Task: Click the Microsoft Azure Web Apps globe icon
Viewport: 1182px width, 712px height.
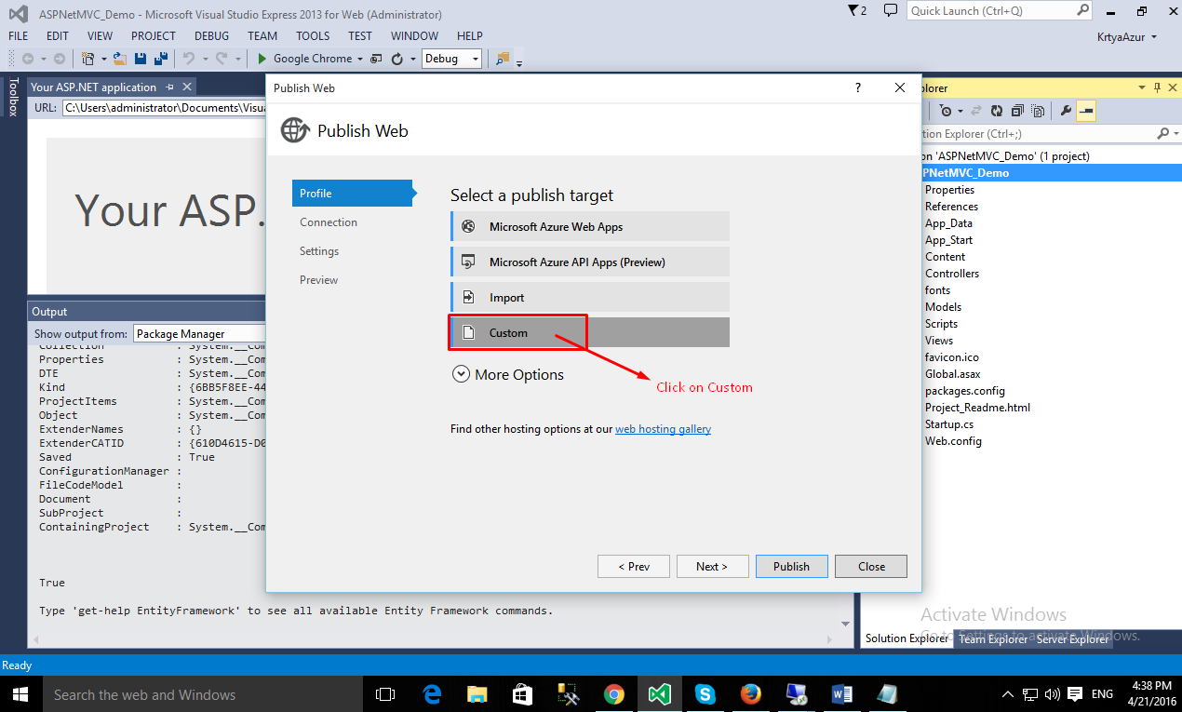Action: point(469,227)
